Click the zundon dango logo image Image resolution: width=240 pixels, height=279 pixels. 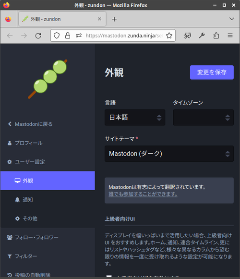[48, 79]
